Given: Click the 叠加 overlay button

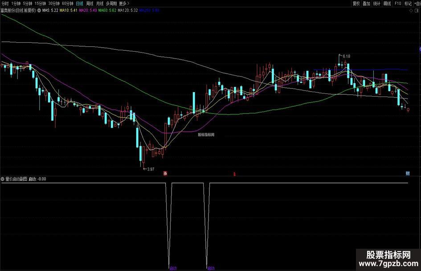Looking at the screenshot, I should coord(366,4).
